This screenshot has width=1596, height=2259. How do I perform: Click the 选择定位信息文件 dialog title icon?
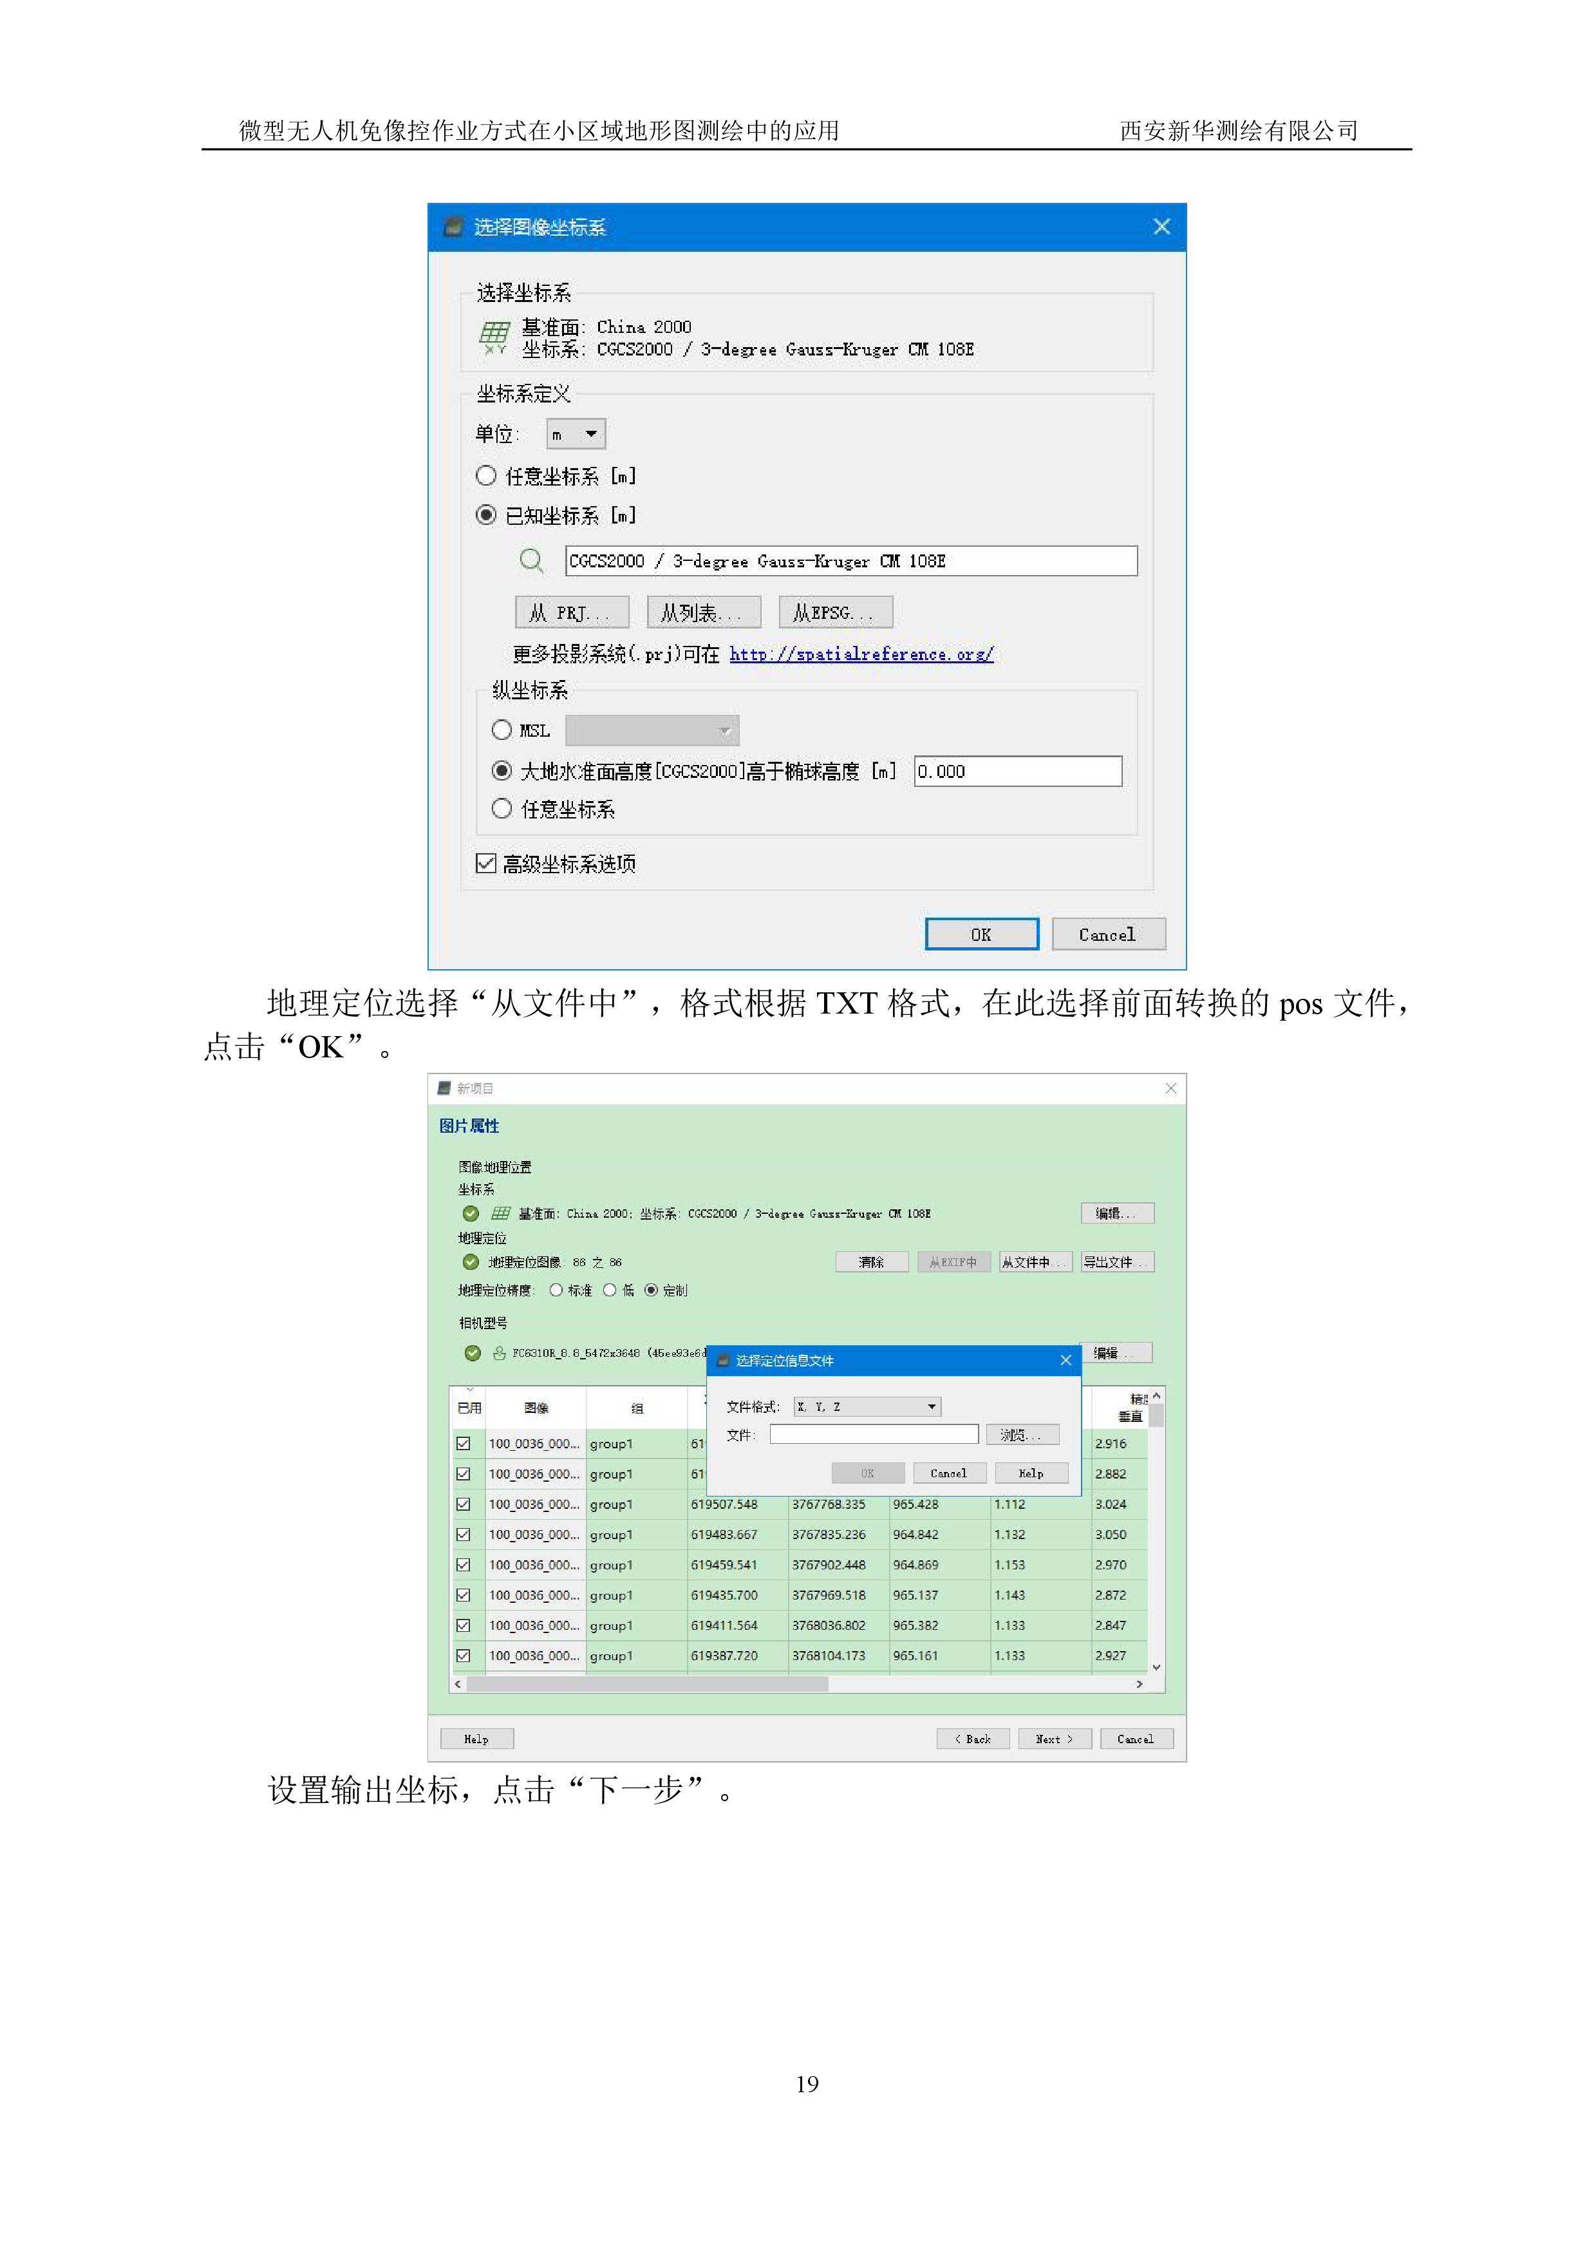[724, 1361]
